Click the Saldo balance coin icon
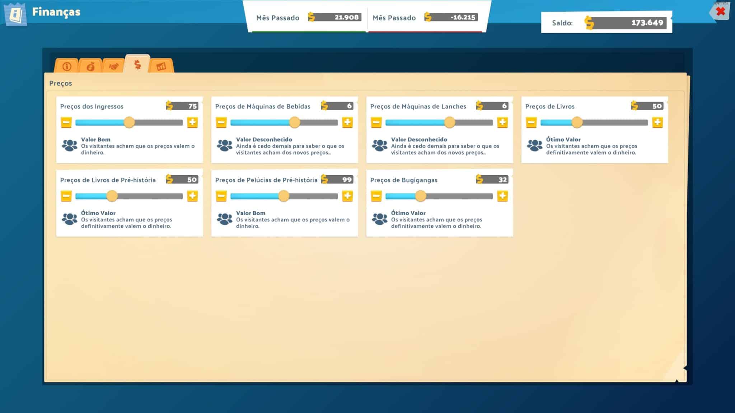The width and height of the screenshot is (735, 413). [589, 23]
